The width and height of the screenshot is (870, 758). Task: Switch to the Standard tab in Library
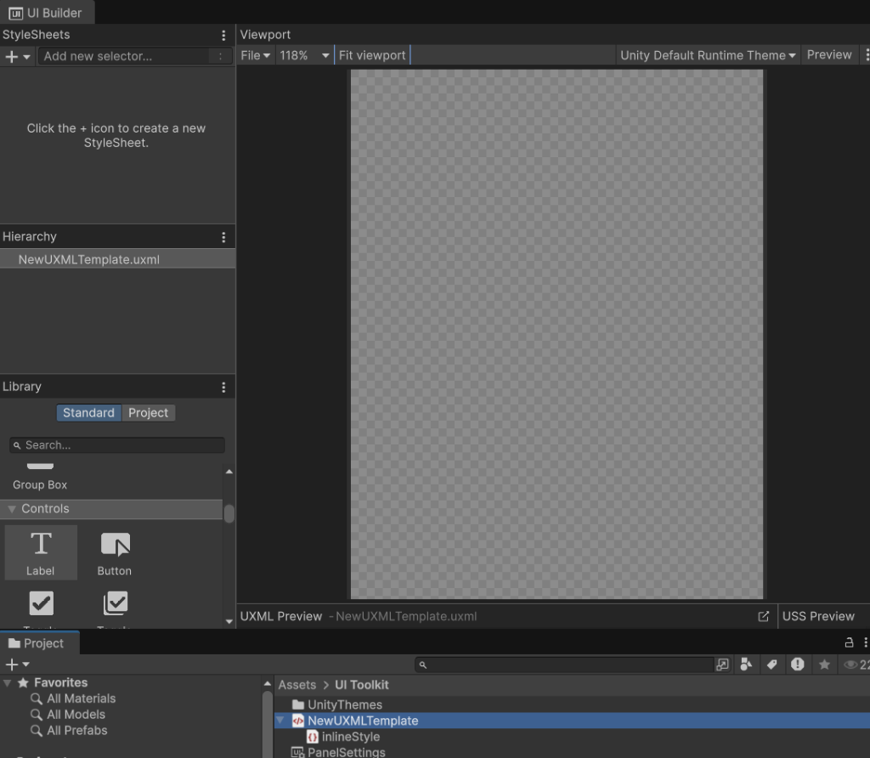pyautogui.click(x=88, y=413)
